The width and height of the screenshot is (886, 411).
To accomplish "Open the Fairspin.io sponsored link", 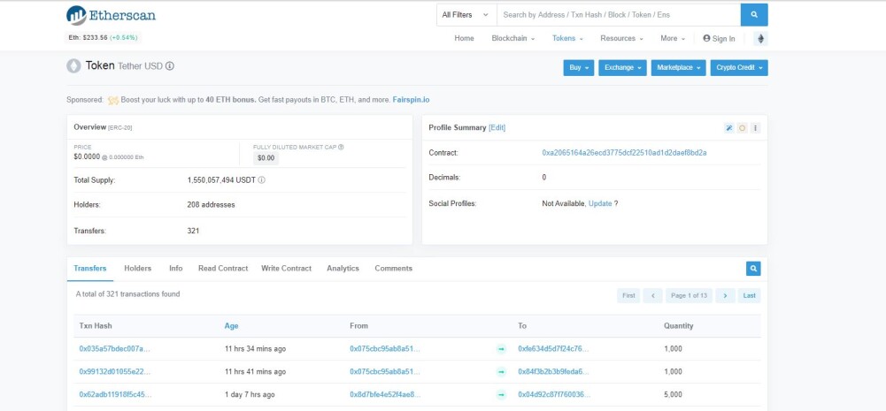I will tap(411, 100).
